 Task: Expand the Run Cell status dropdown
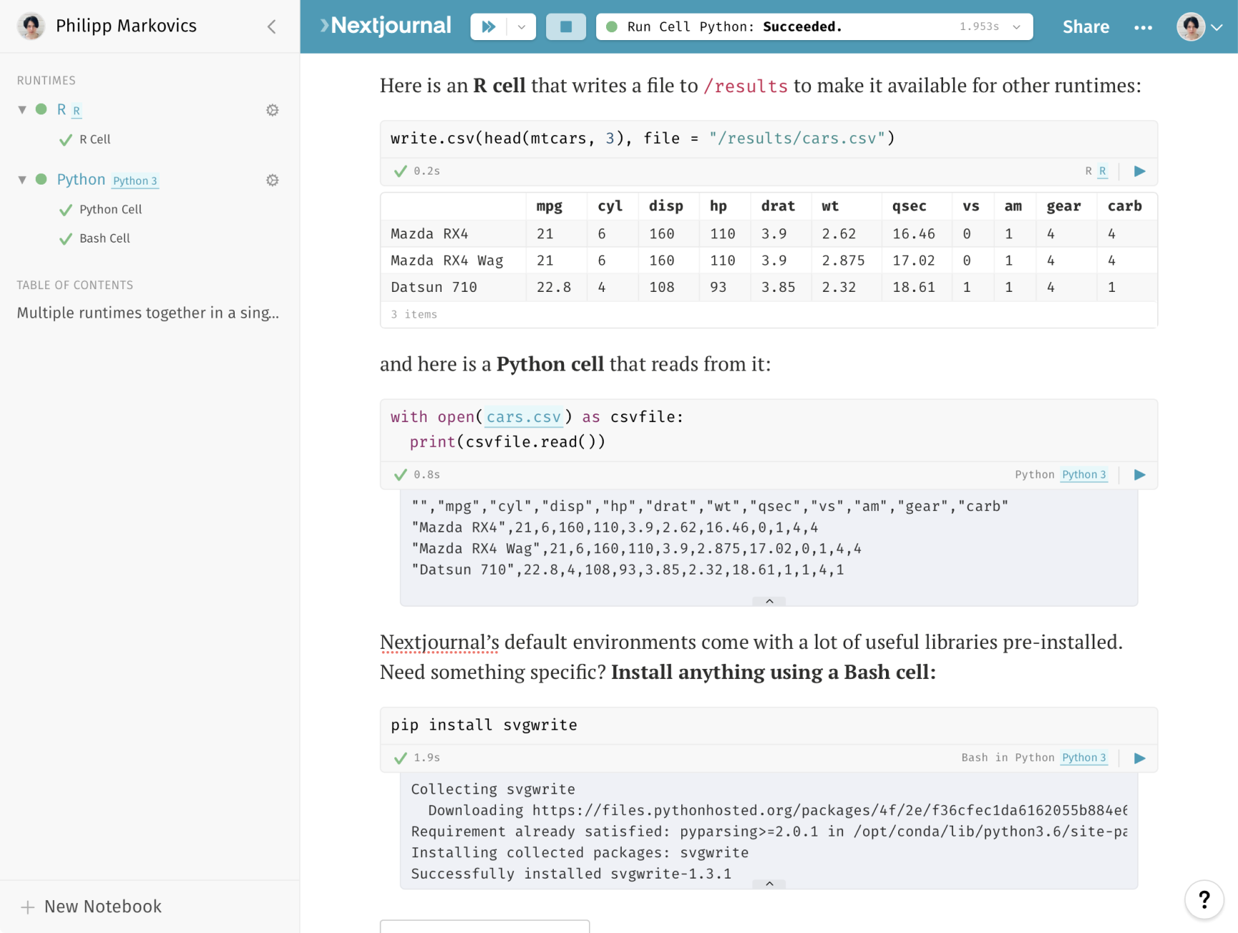[1016, 26]
